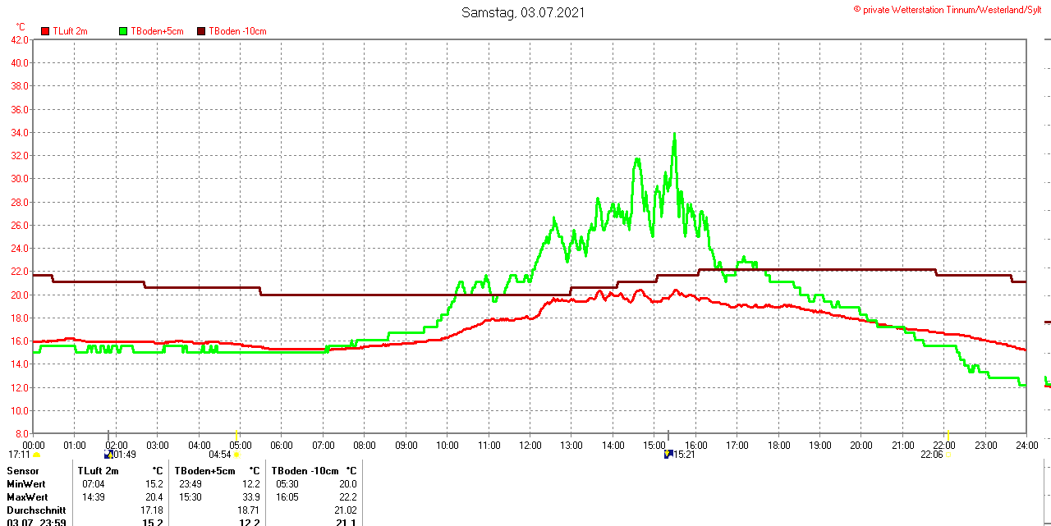Click the TBoden+5cm table column header

[x=204, y=471]
